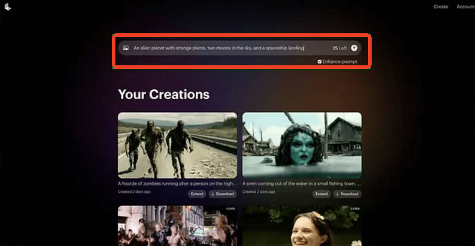Extend the zombies highway video

[197, 194]
